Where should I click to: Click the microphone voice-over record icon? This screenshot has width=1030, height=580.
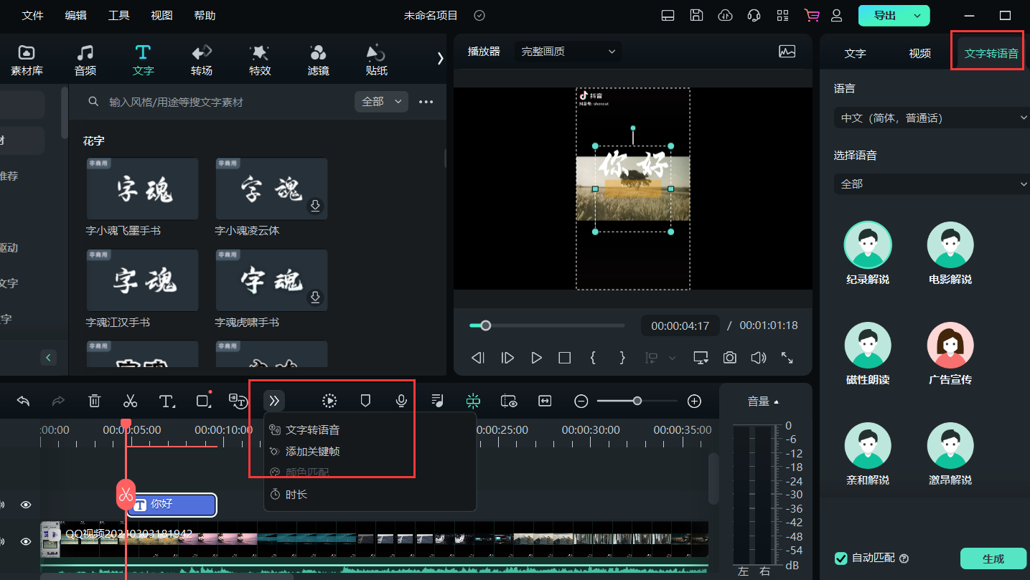point(401,401)
